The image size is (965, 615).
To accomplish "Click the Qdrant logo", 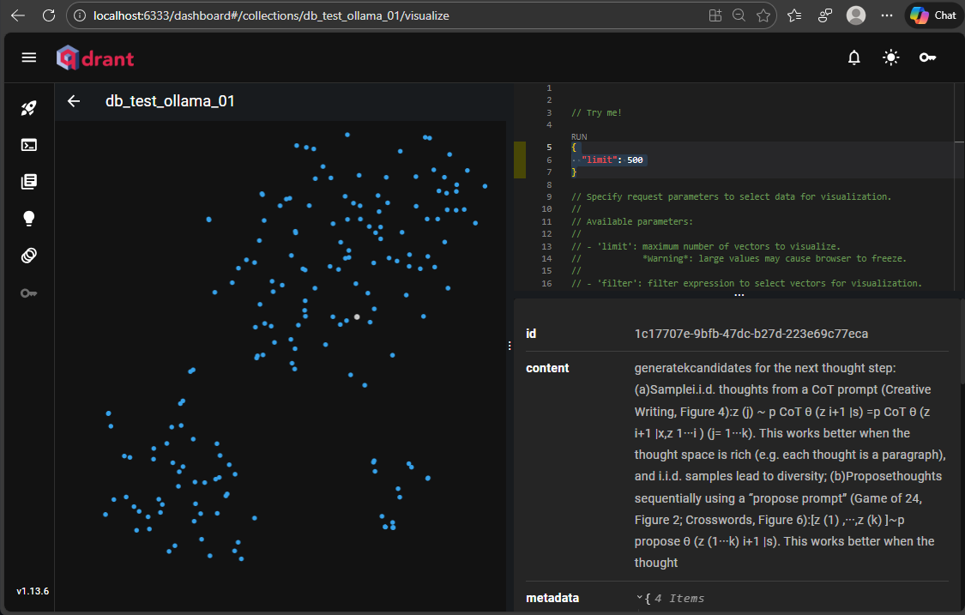I will point(95,57).
